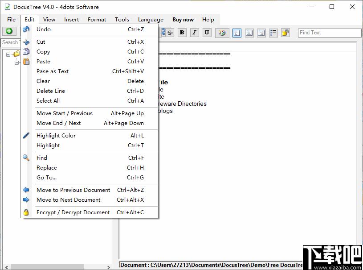
Task: Click the tree panel horizontal scrollbar
Action: 48,267
